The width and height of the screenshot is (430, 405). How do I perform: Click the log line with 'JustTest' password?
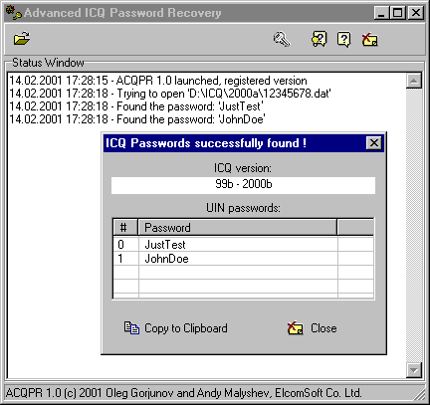pos(136,106)
